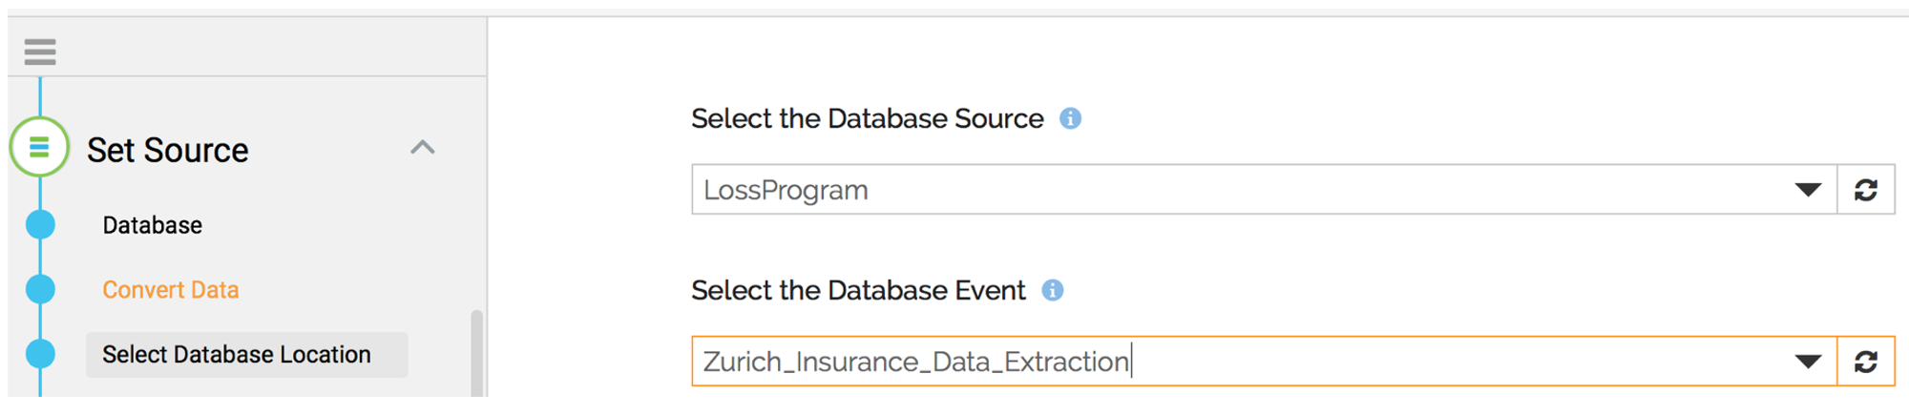Open the Database Event dropdown arrow
This screenshot has height=415, width=1909.
1807,362
